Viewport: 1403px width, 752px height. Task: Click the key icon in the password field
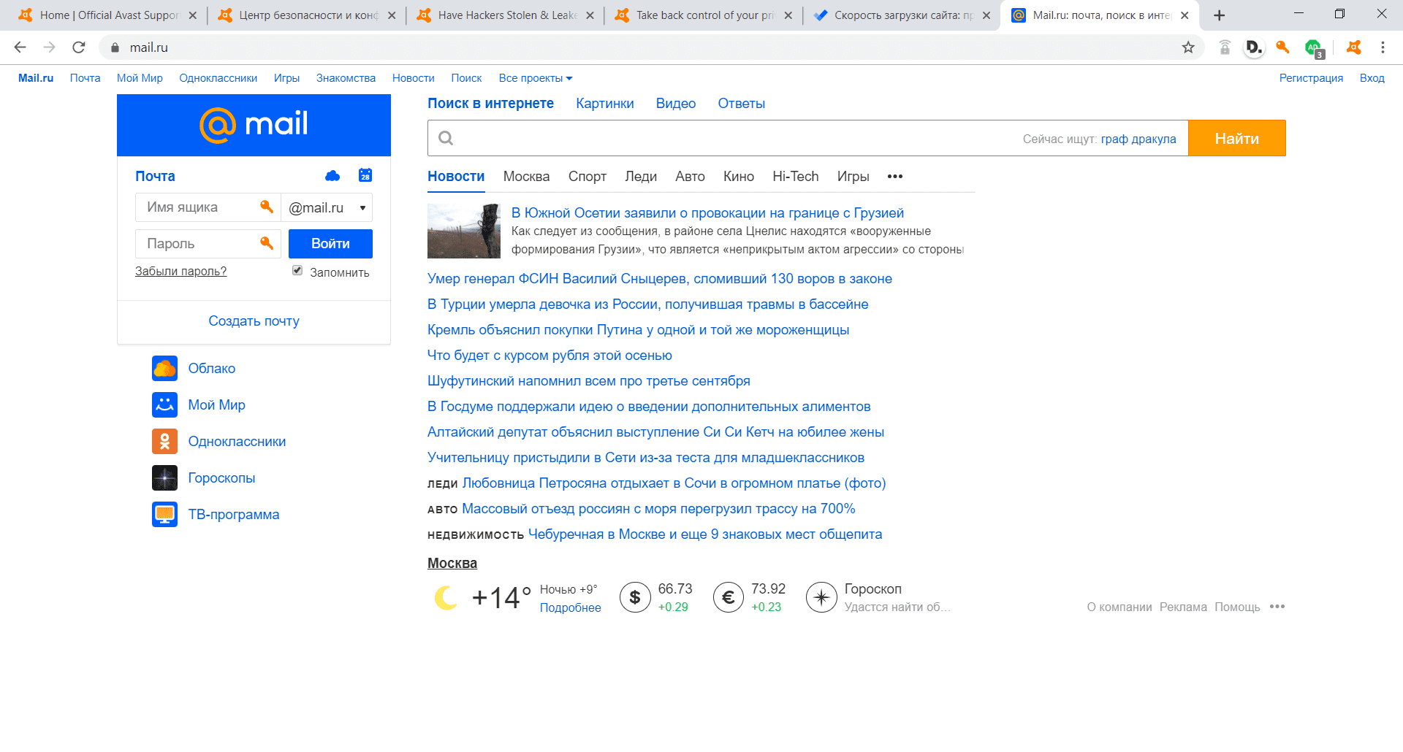[x=267, y=243]
